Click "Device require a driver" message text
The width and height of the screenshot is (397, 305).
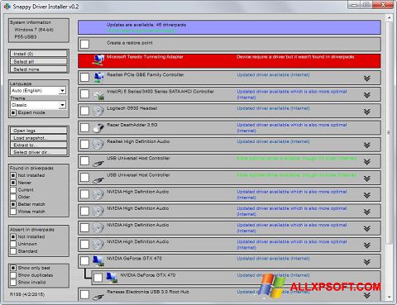click(x=295, y=57)
